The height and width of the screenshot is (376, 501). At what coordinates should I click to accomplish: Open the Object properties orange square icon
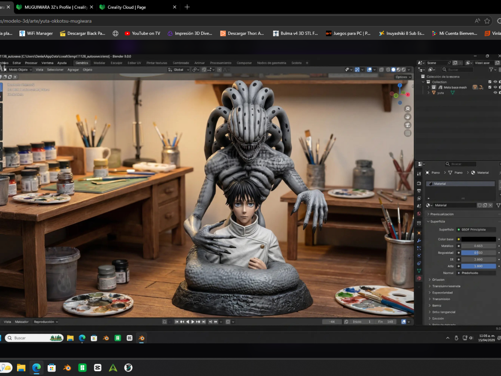419,233
